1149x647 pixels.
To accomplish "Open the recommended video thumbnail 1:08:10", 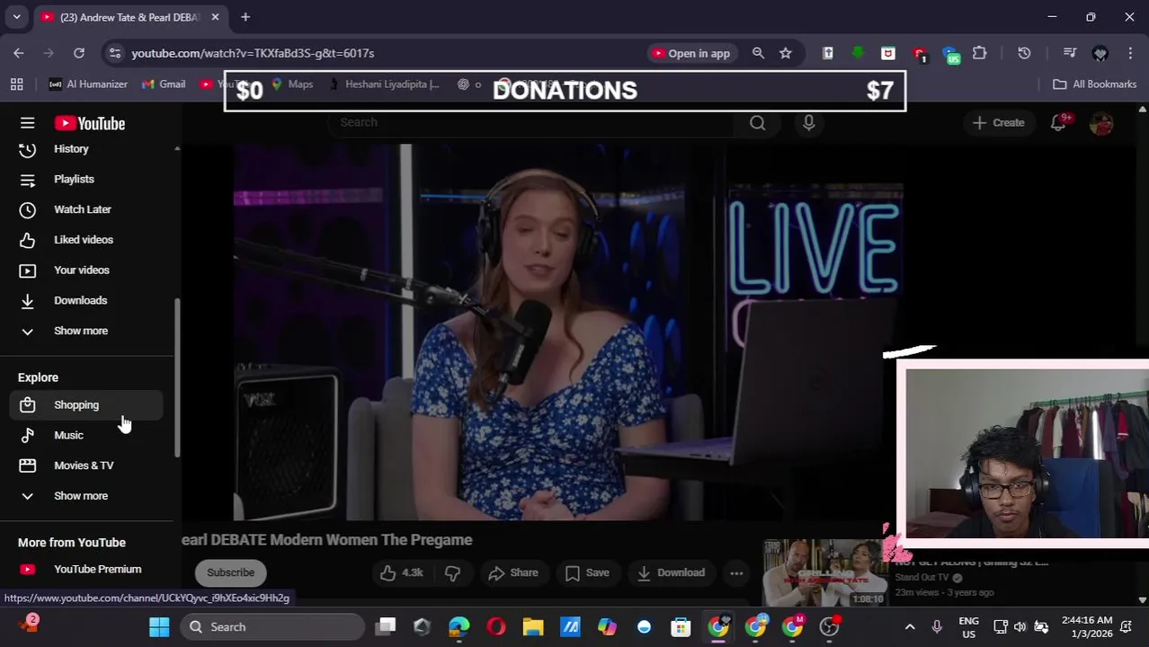I will click(x=824, y=573).
